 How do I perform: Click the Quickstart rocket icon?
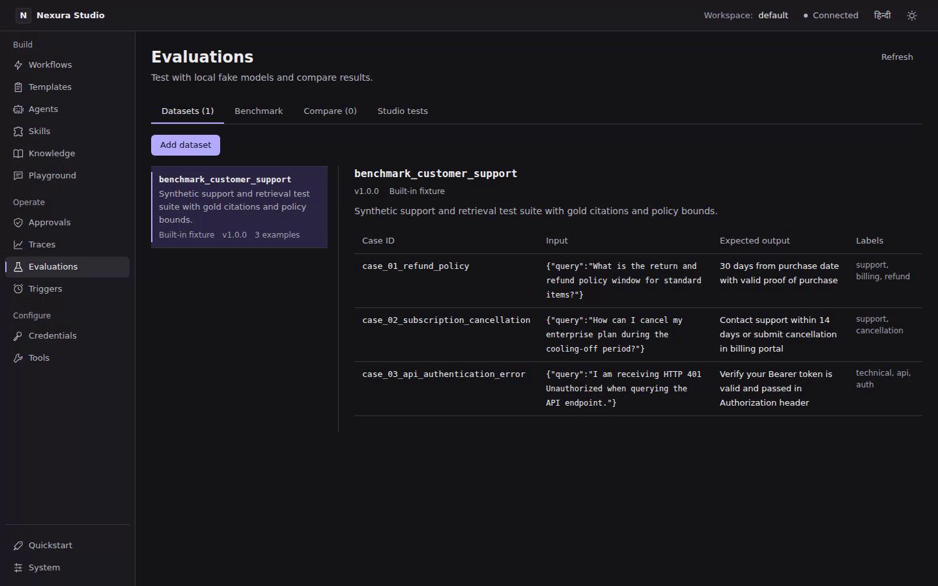point(18,546)
